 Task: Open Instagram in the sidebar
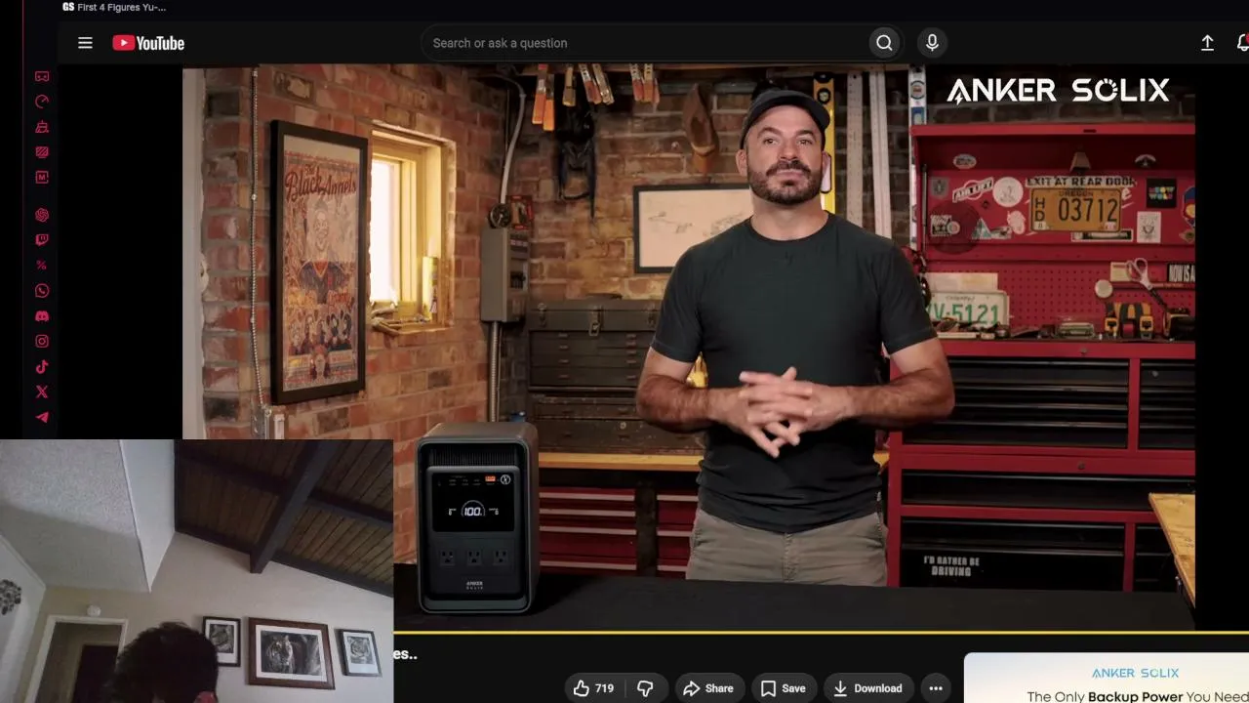(x=42, y=342)
